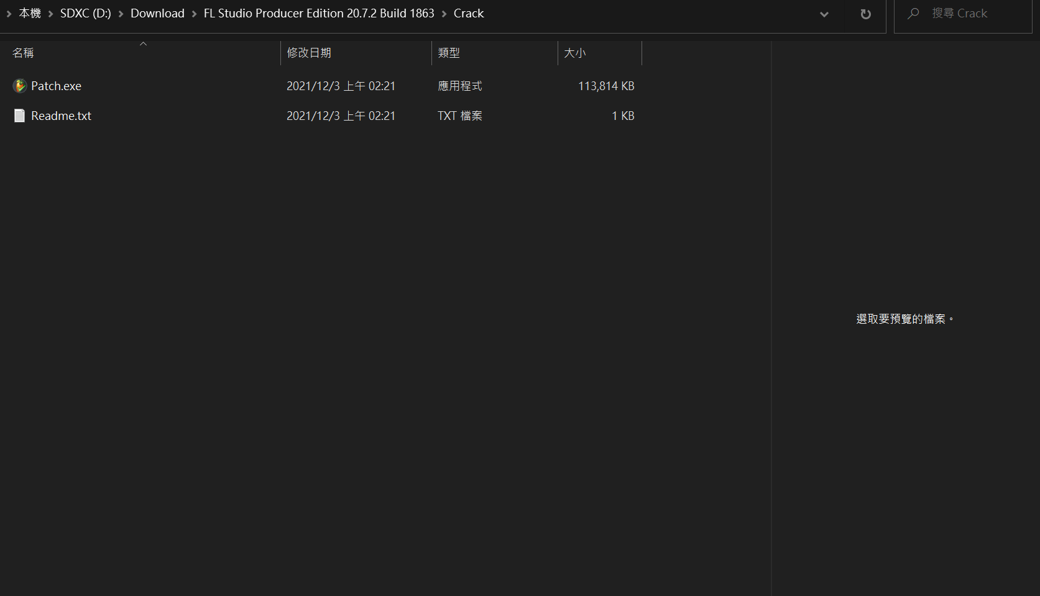Expand the chevron before the Crack breadcrumb

pos(444,14)
